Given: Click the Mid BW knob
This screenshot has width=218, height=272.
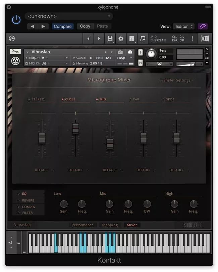Looking at the screenshot, I should pos(147,204).
